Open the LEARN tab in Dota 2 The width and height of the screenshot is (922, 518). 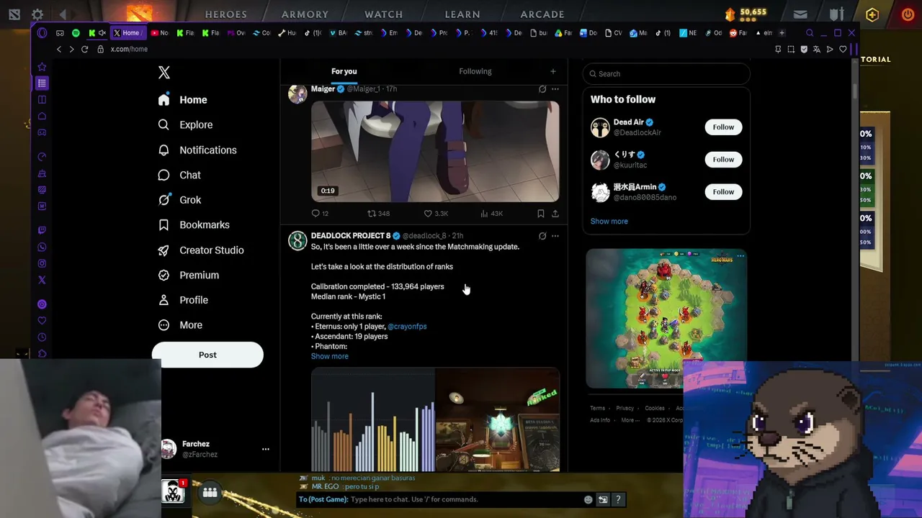click(462, 14)
